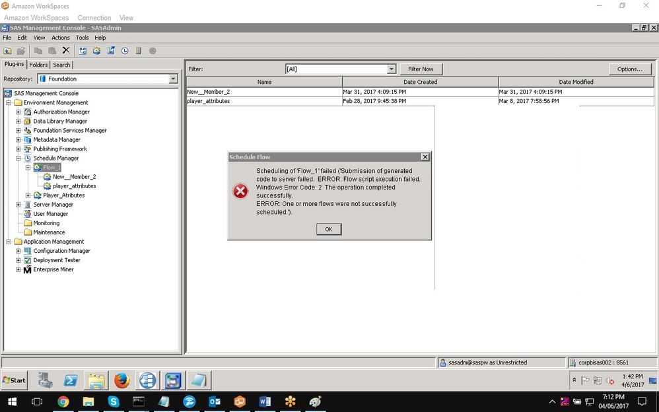Select the player_attributes table row

click(420, 101)
